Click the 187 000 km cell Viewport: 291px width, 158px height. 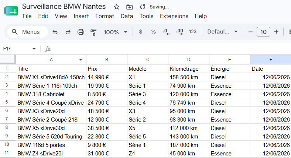tap(189, 145)
